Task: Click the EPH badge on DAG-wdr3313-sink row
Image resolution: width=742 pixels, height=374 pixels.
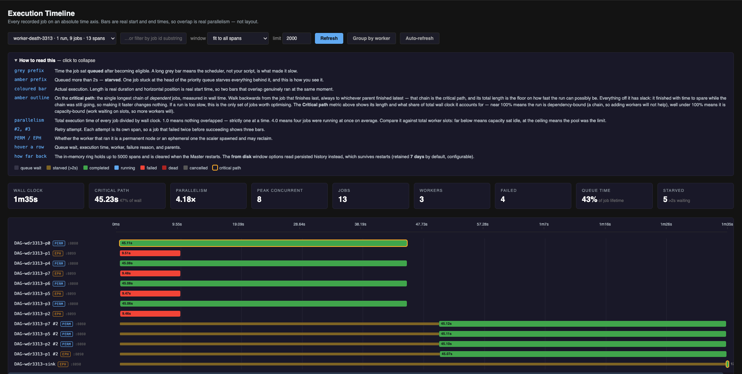Action: tap(63, 364)
